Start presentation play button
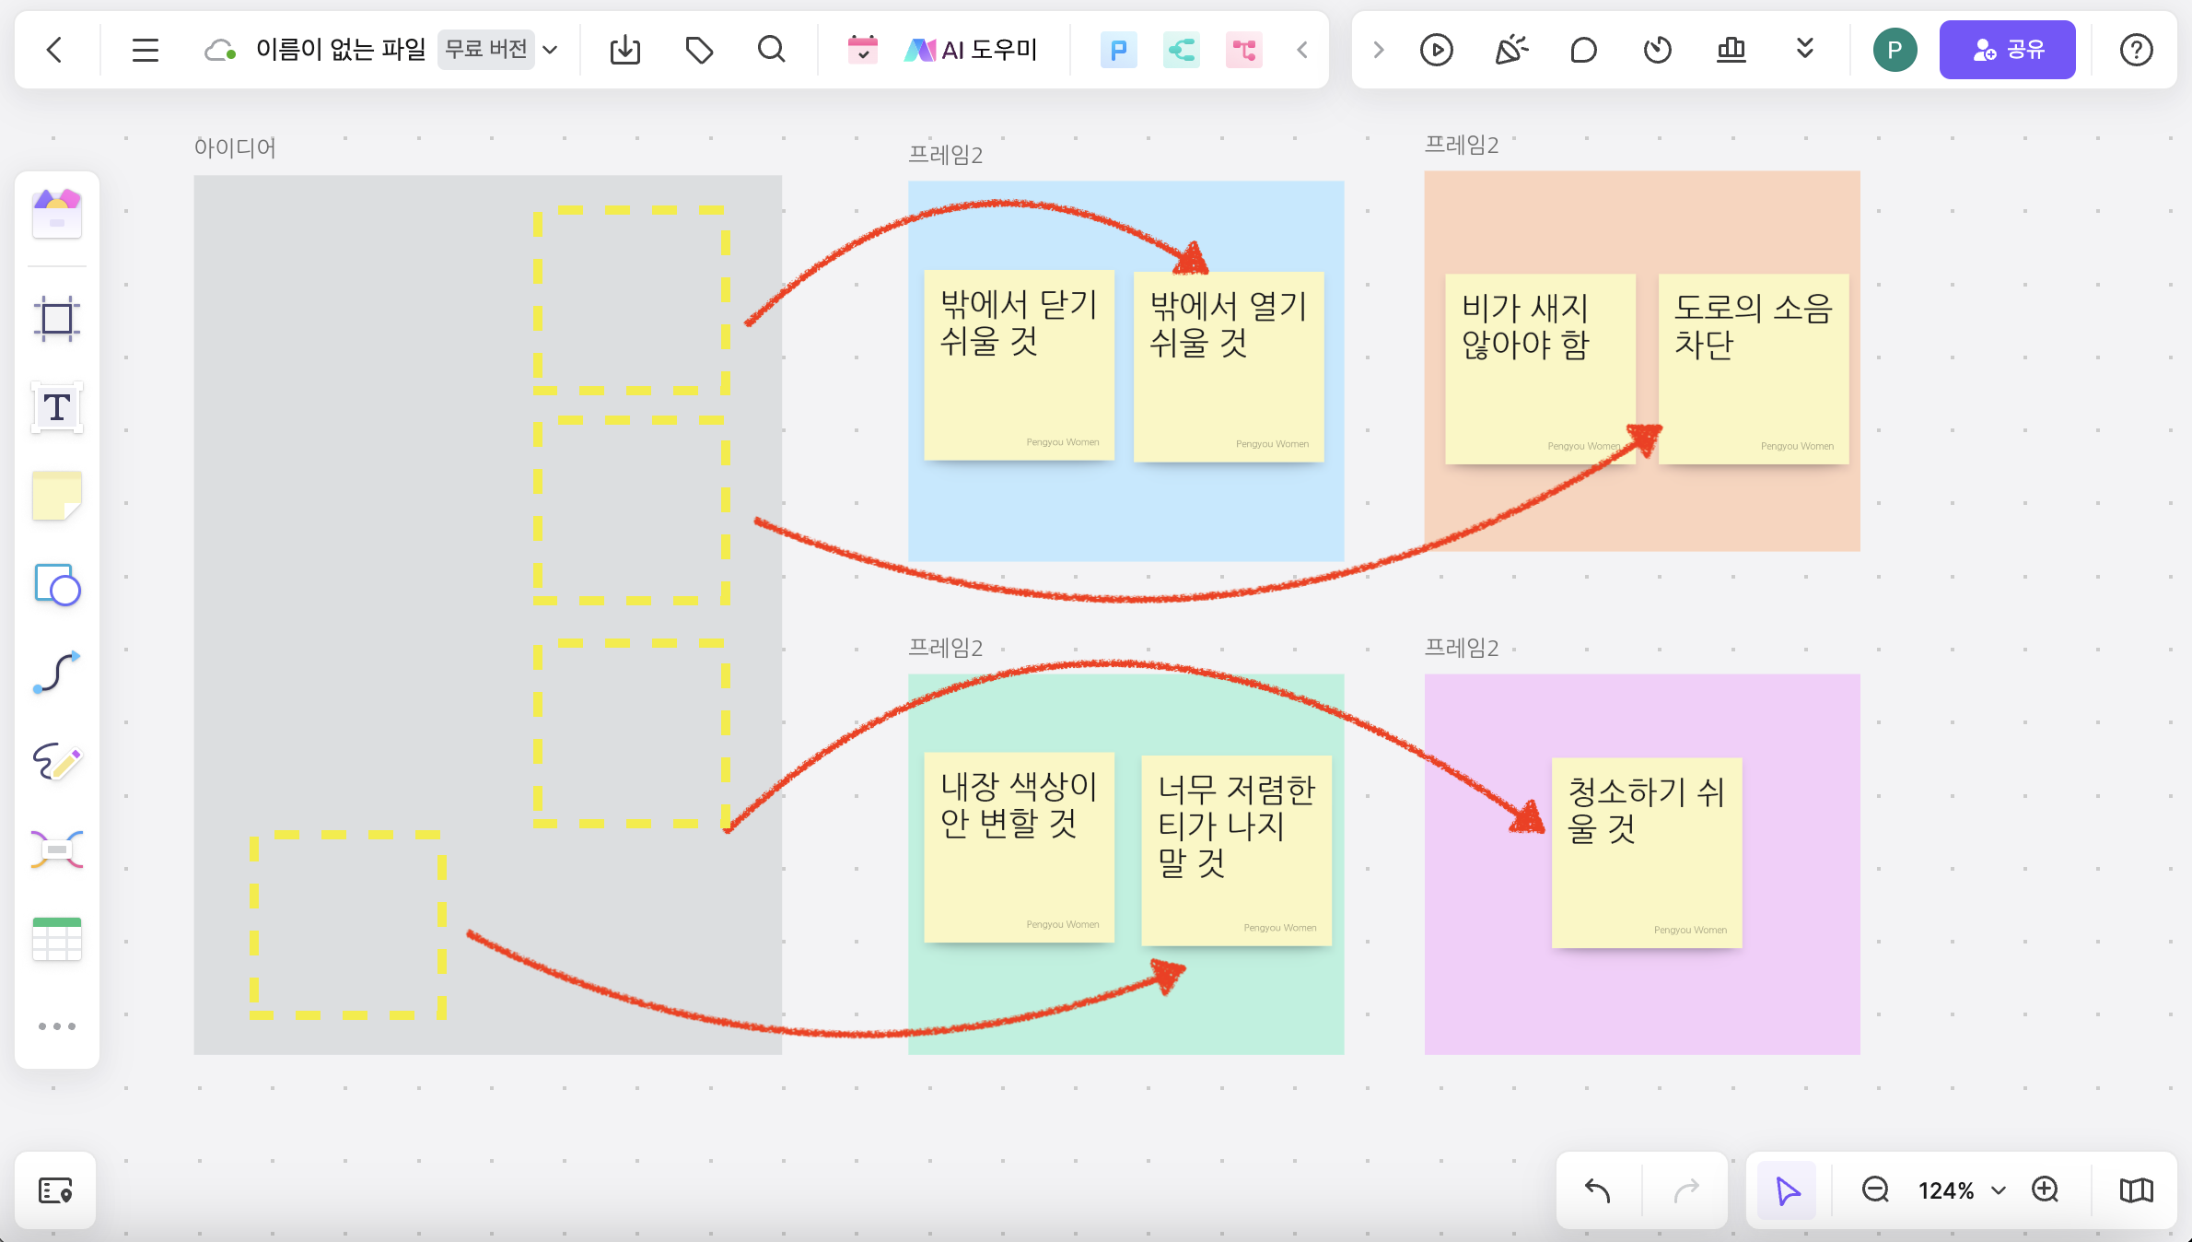The width and height of the screenshot is (2192, 1242). (1437, 50)
